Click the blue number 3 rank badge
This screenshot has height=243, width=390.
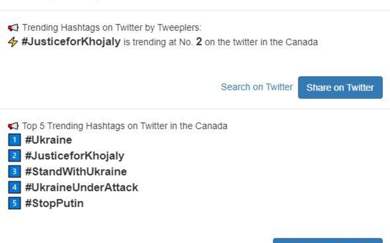(x=15, y=171)
